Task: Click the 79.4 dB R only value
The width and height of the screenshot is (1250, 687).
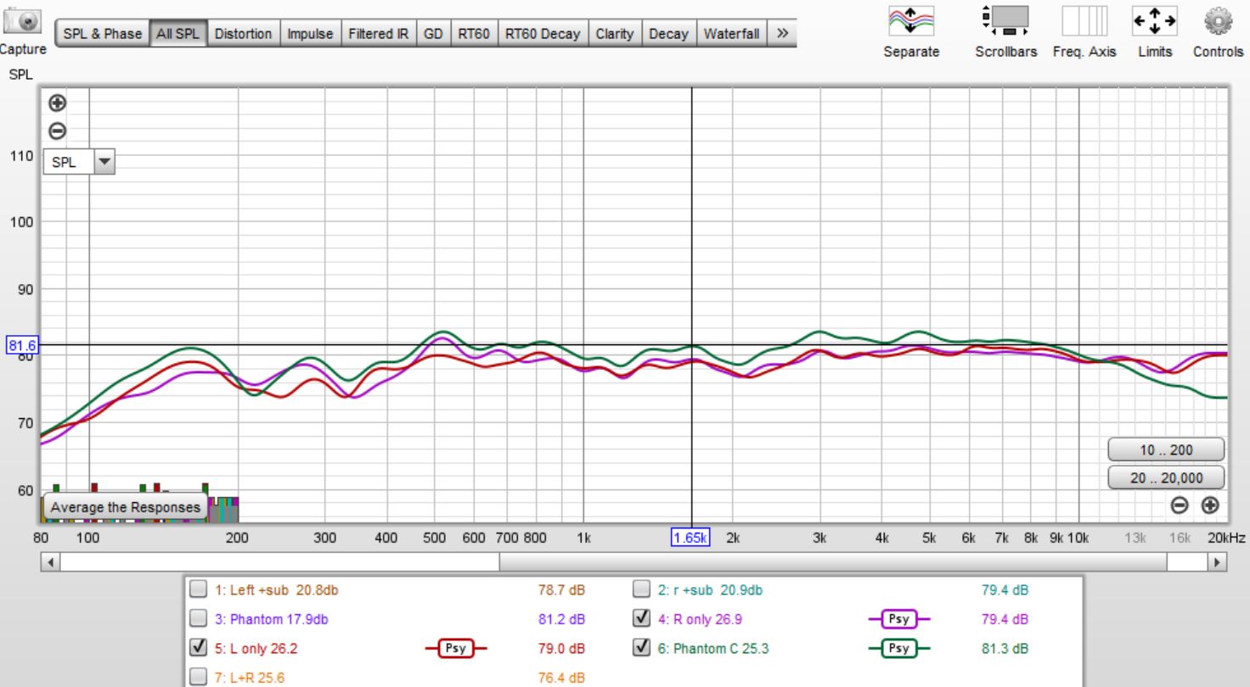Action: (x=1005, y=619)
